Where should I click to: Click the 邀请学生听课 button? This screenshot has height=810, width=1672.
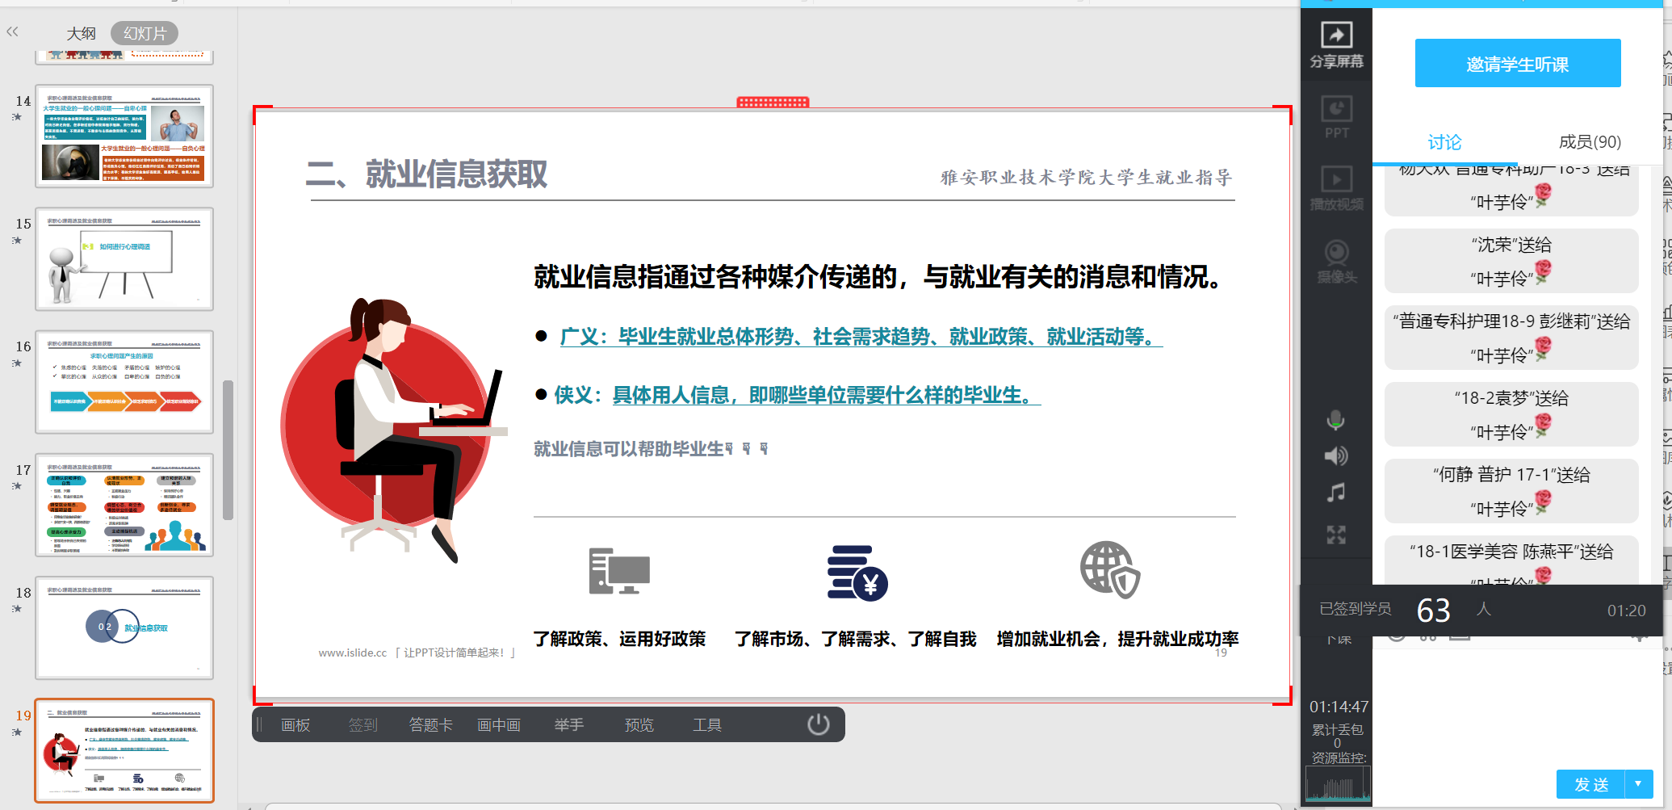(1517, 64)
